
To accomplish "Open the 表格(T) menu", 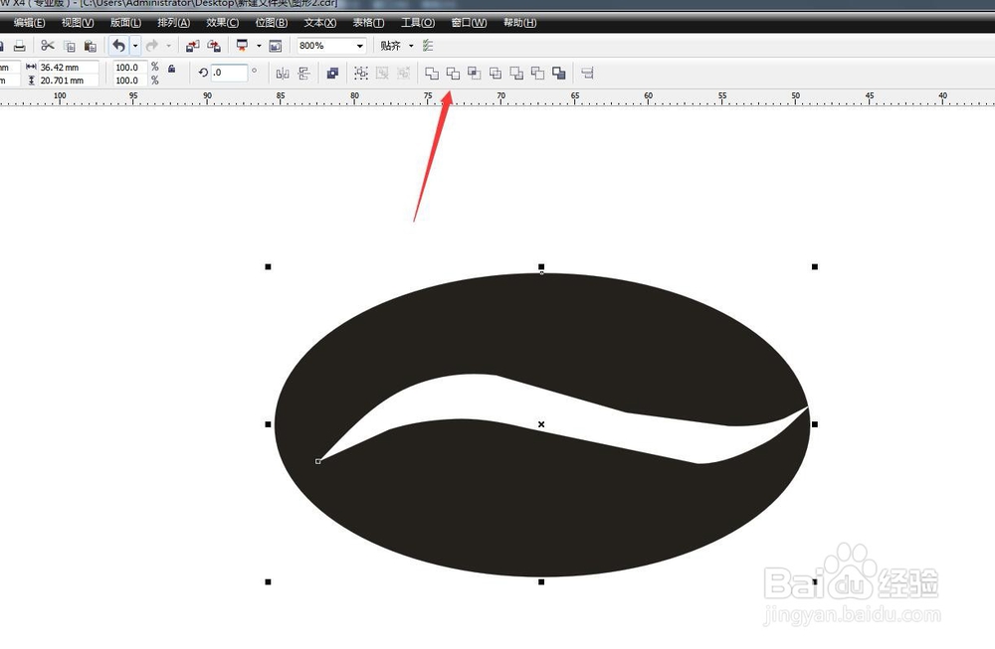I will (x=369, y=23).
